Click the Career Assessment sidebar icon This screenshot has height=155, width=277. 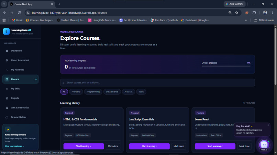[x=7, y=60]
